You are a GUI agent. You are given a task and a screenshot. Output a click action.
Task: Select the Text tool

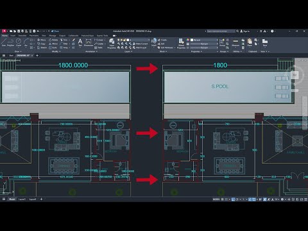click(x=80, y=42)
